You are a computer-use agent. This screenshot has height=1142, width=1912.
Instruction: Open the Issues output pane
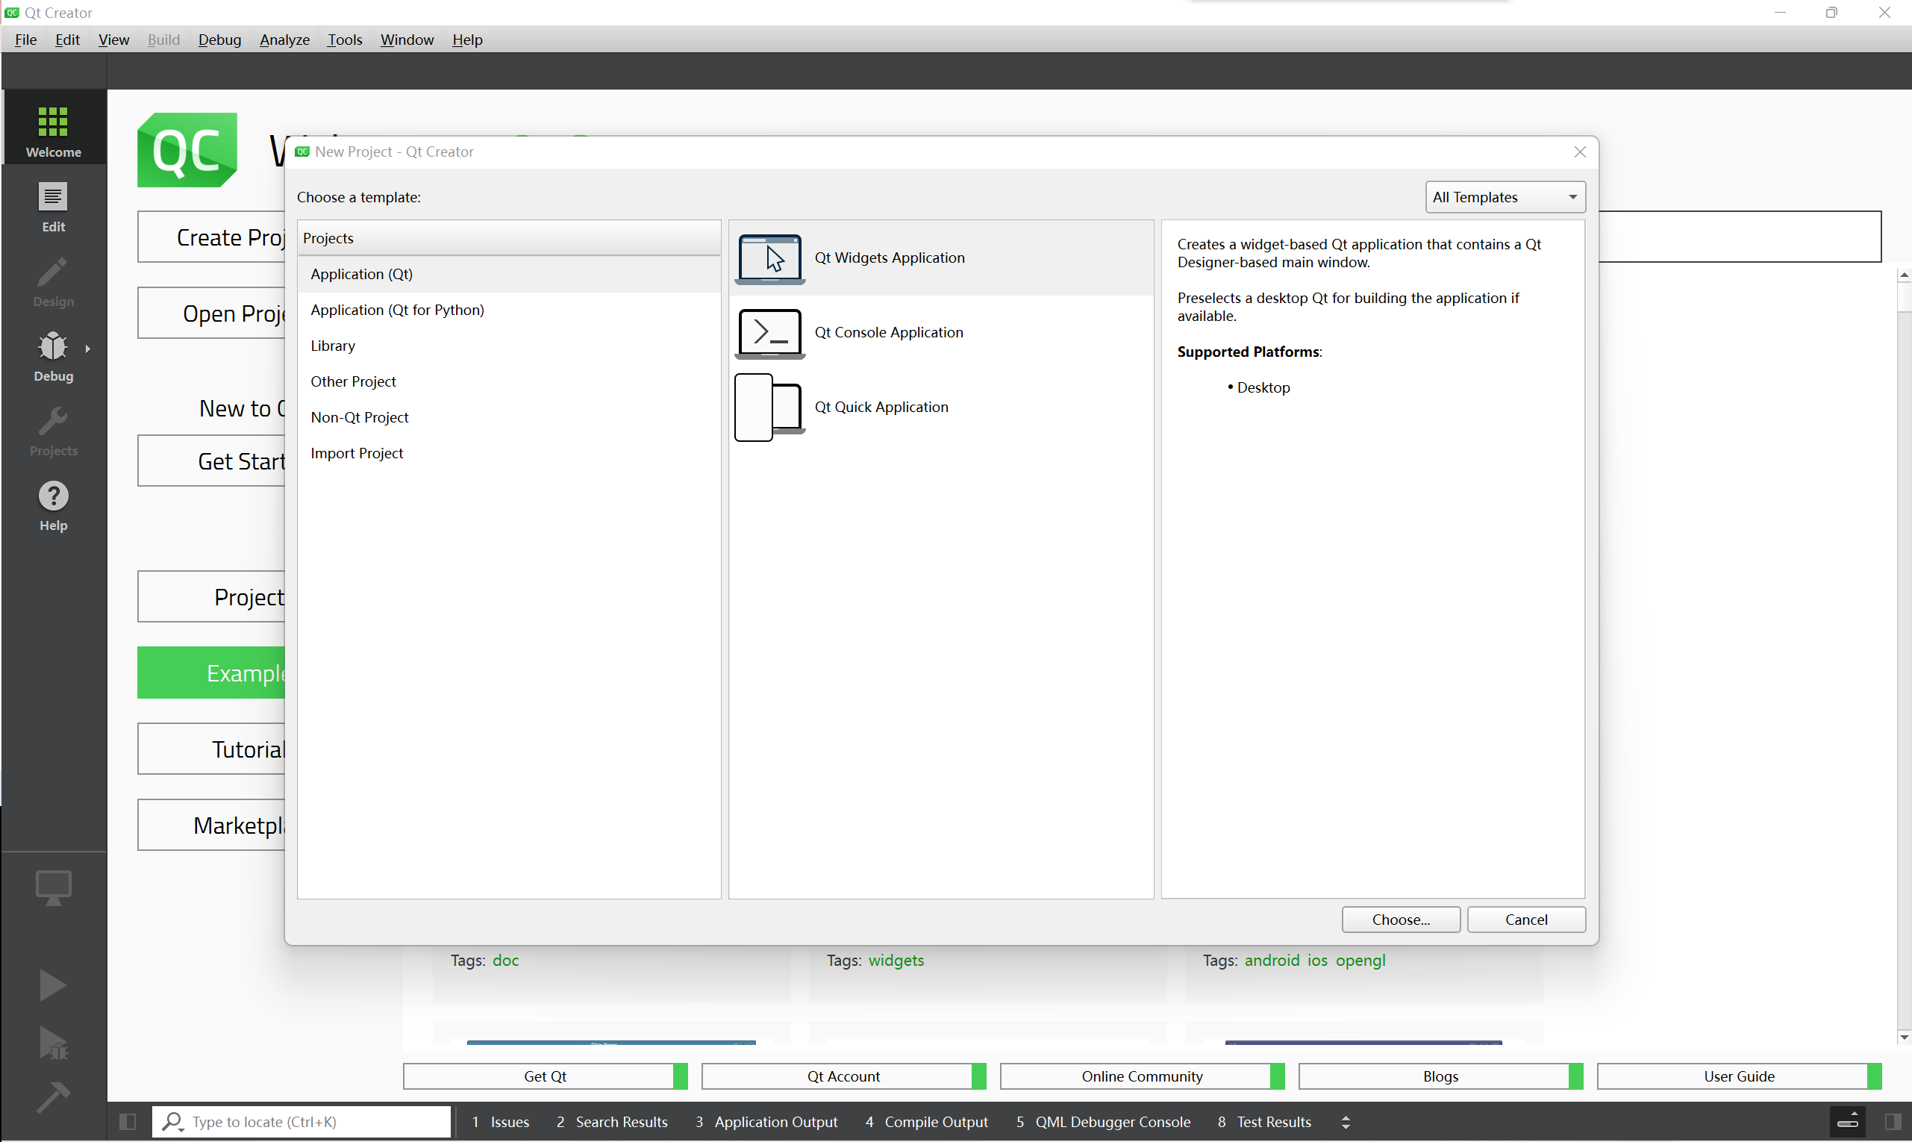[501, 1122]
